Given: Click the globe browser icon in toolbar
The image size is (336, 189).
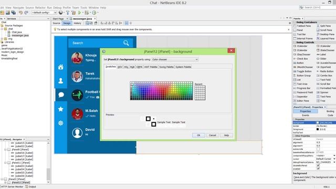Looking at the screenshot, I should tap(61, 13).
